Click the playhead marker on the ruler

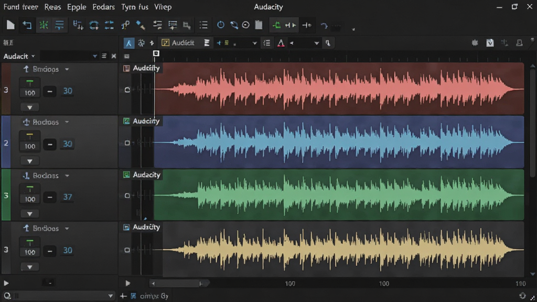(x=156, y=53)
